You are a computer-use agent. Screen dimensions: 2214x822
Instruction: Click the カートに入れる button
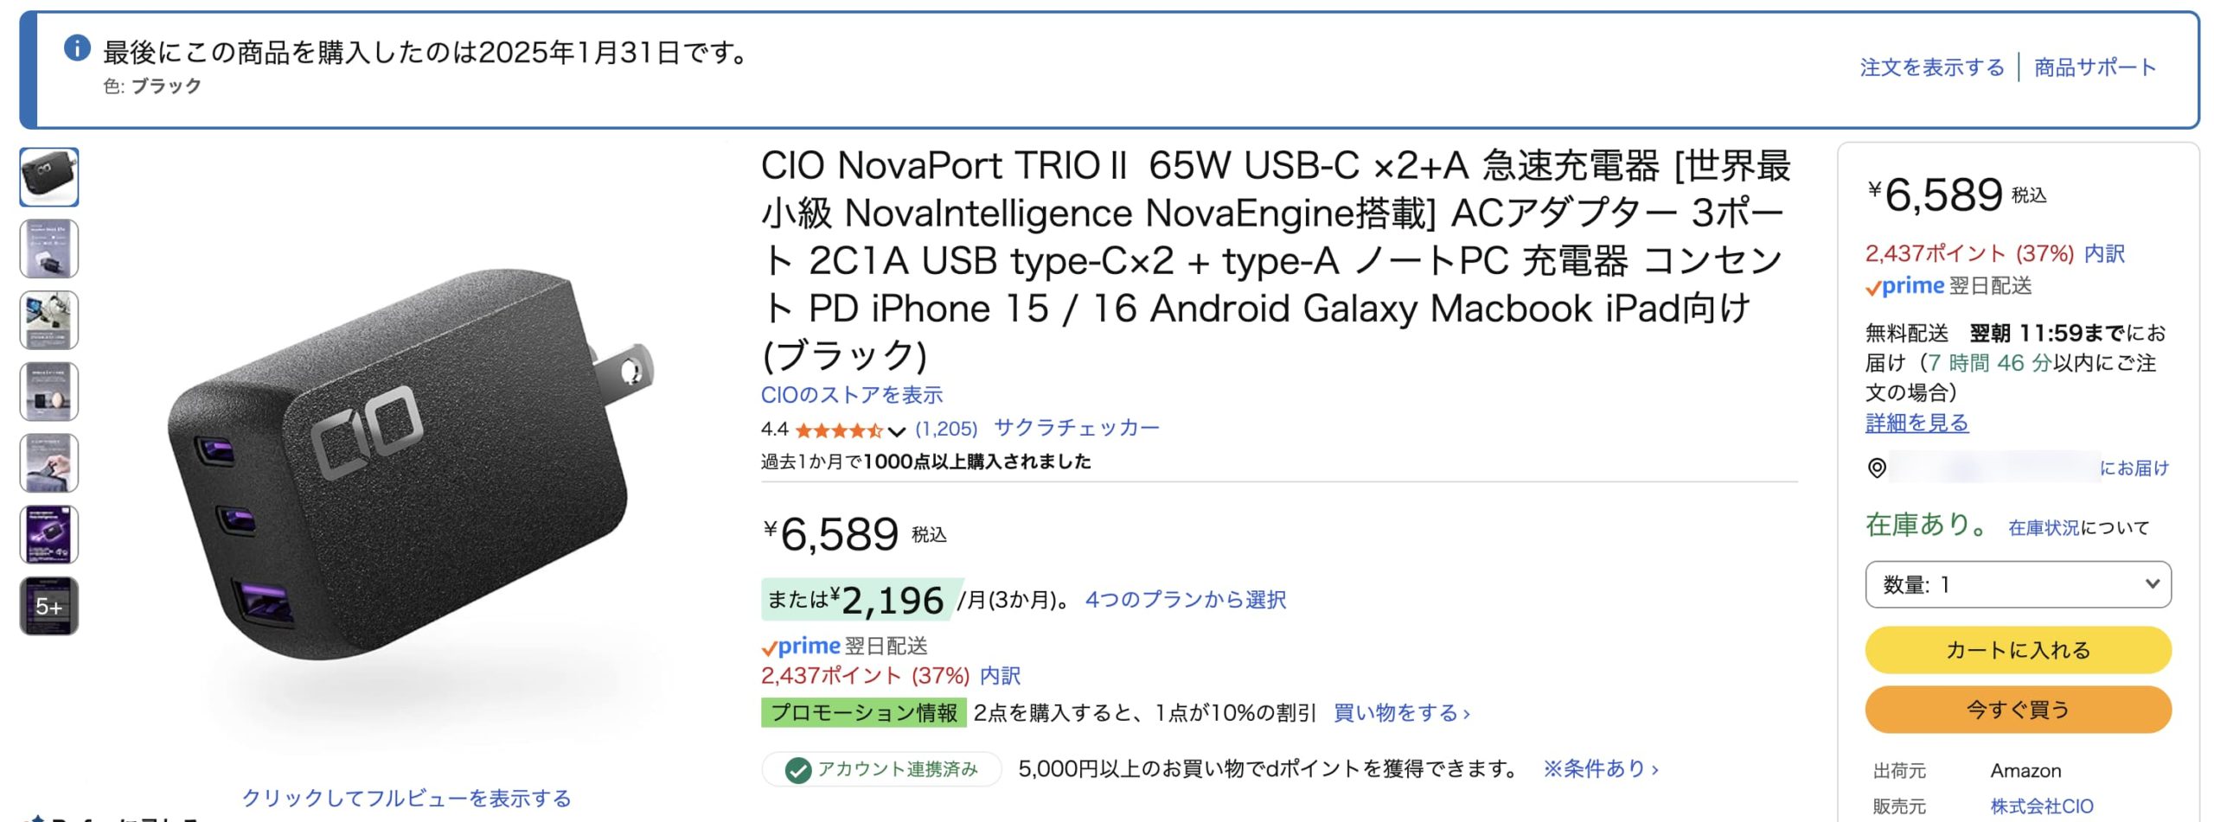point(2018,650)
